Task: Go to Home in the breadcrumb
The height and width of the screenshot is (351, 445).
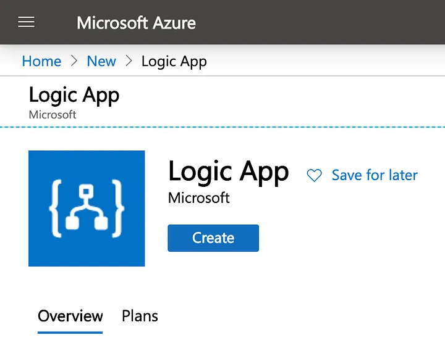Action: (x=41, y=62)
